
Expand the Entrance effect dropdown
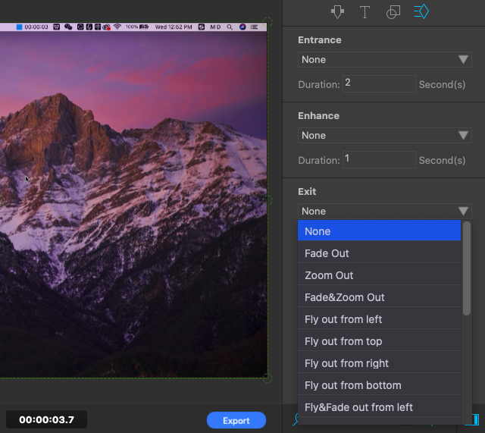[x=385, y=60]
